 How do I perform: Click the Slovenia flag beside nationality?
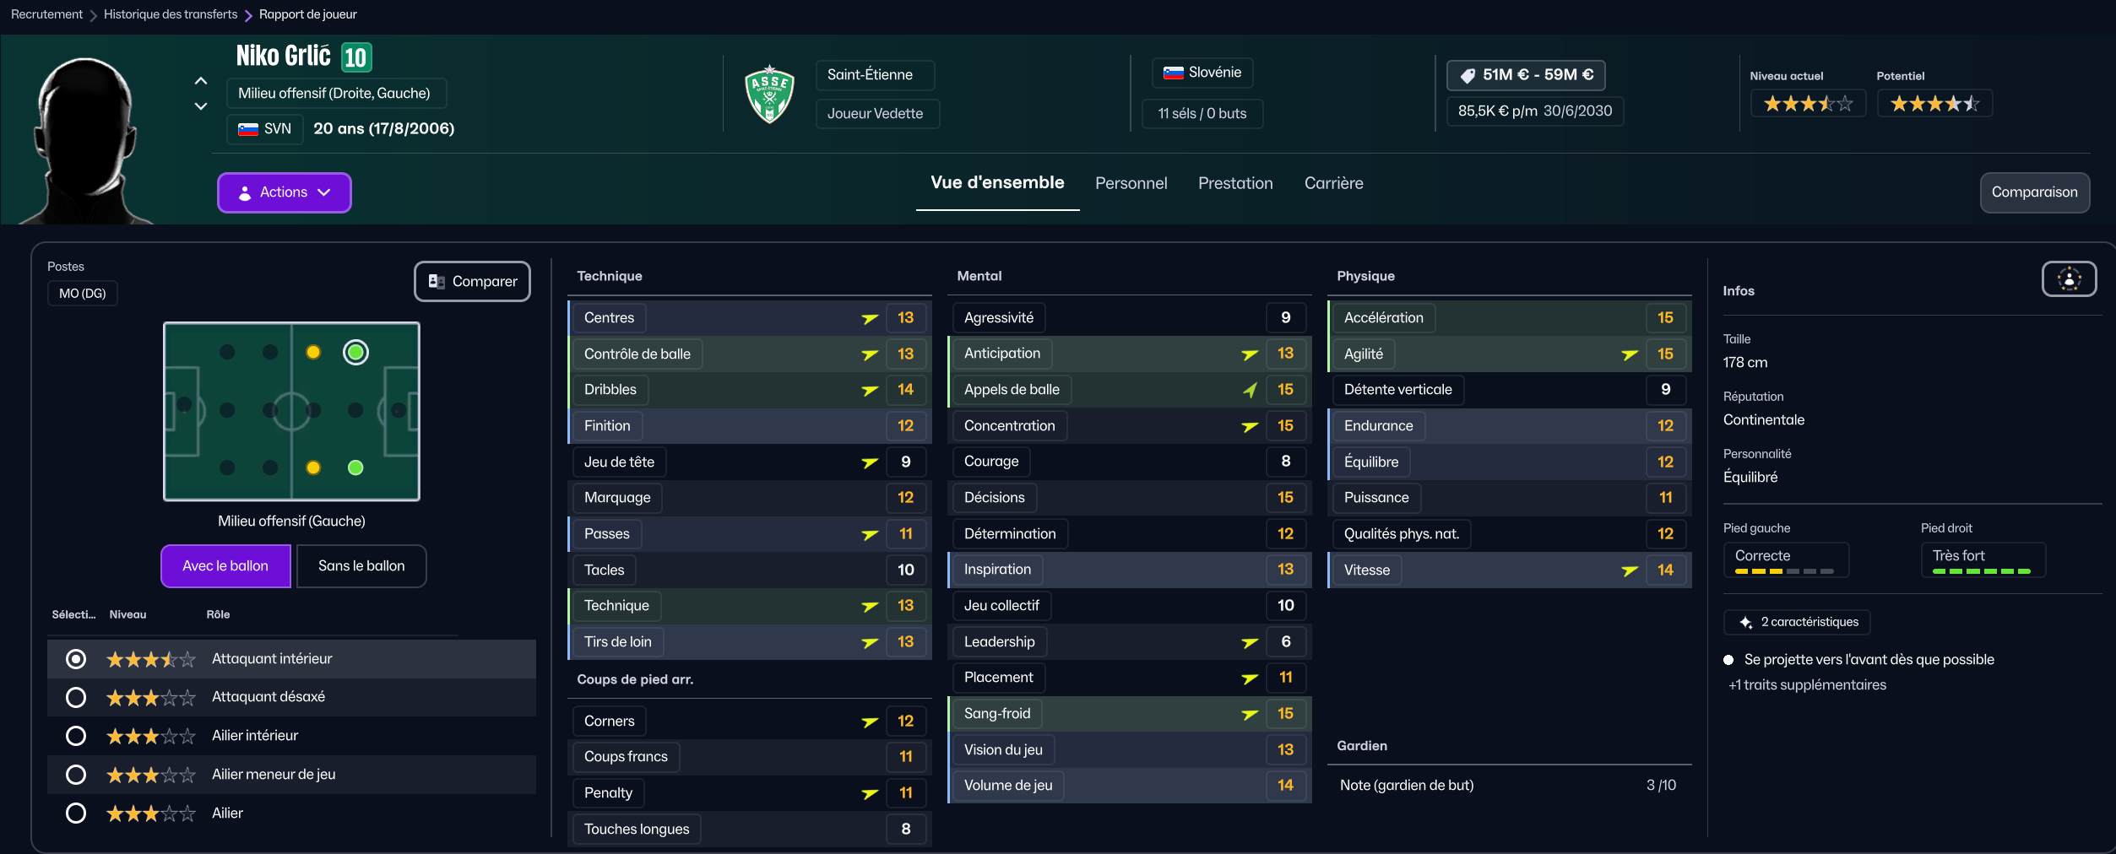(1173, 73)
